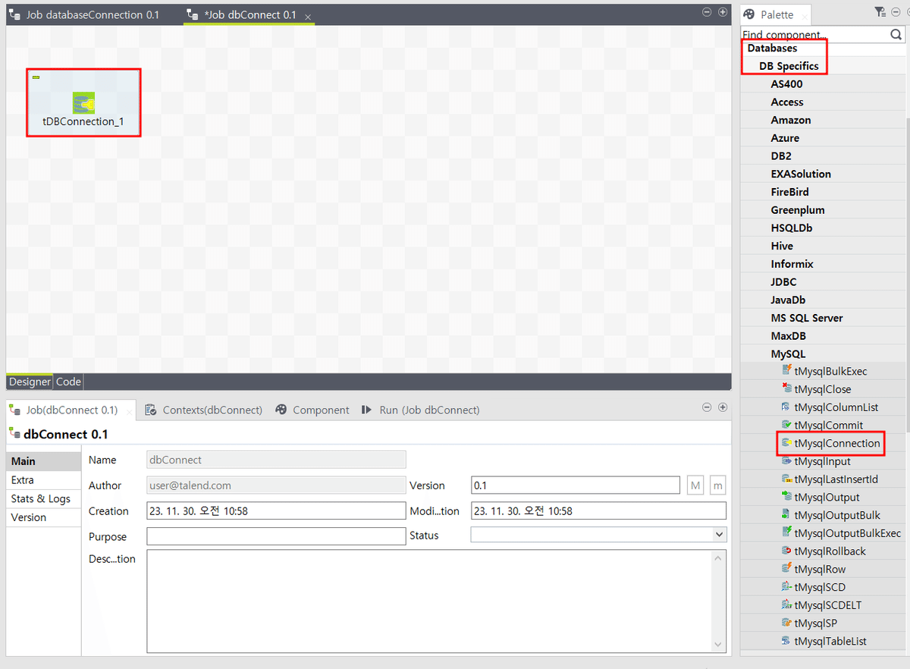Open the Extra settings section
This screenshot has height=669, width=910.
(x=43, y=480)
